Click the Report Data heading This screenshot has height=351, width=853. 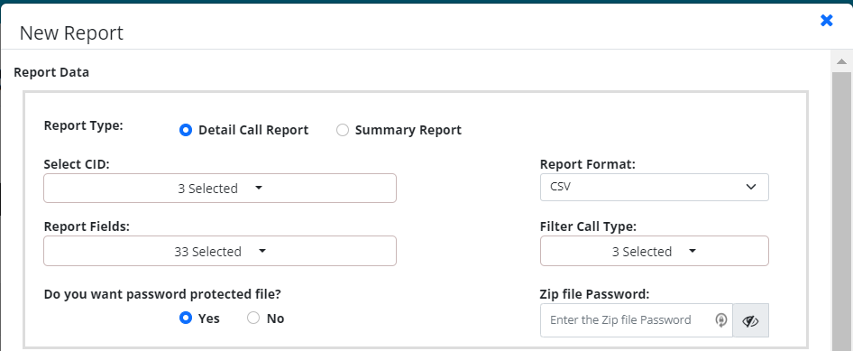51,72
